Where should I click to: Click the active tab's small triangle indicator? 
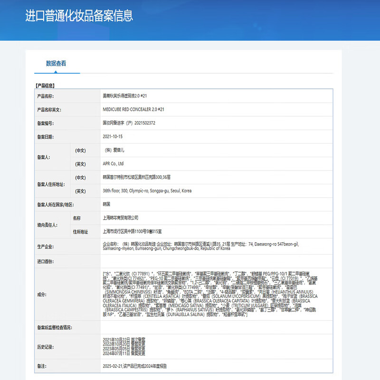(x=56, y=72)
